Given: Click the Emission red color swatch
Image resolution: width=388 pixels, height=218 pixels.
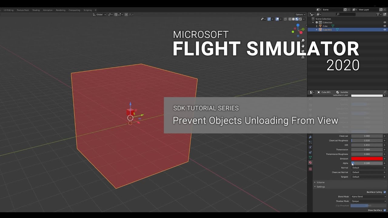Looking at the screenshot, I should tap(367, 159).
